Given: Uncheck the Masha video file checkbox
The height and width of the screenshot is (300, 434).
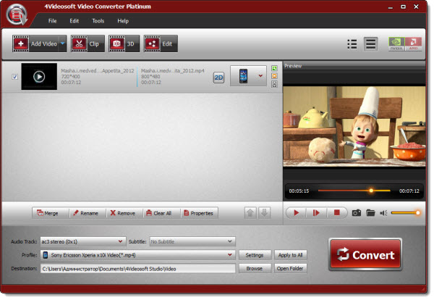Looking at the screenshot, I should pyautogui.click(x=15, y=77).
